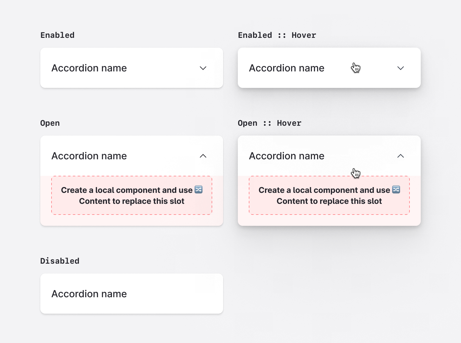Collapse the Open :: Hover accordion via up chevron

tap(401, 156)
